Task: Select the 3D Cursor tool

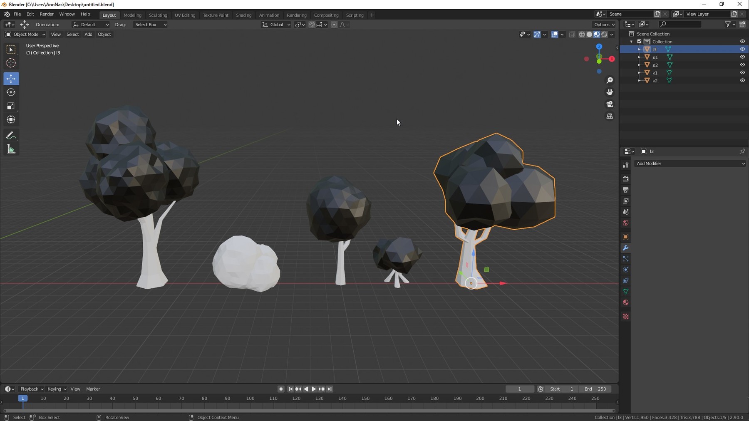Action: 11,63
